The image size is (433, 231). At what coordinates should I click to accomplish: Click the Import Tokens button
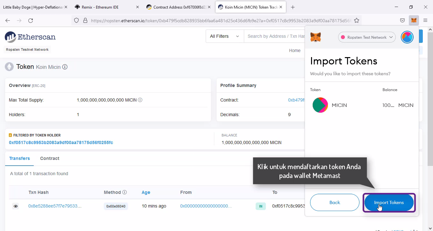pos(389,202)
